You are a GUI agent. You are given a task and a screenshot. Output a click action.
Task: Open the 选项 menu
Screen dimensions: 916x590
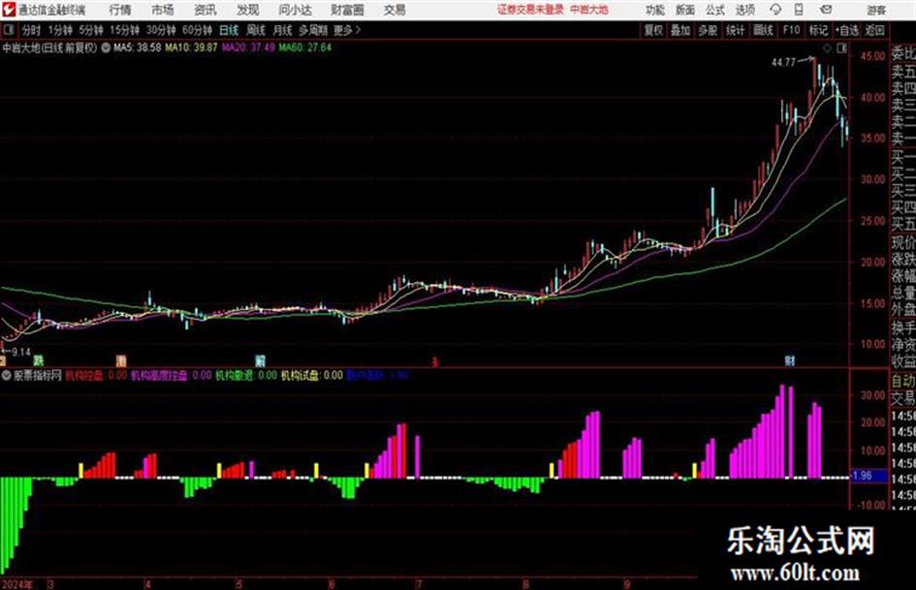pos(744,10)
